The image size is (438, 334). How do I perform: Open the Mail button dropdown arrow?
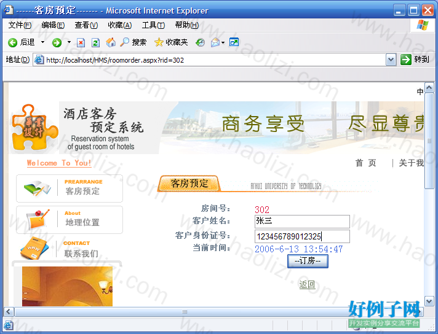[x=223, y=42]
